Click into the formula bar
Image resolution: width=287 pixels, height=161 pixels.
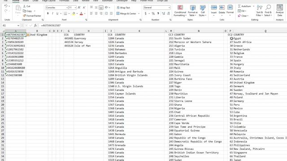pos(163,25)
